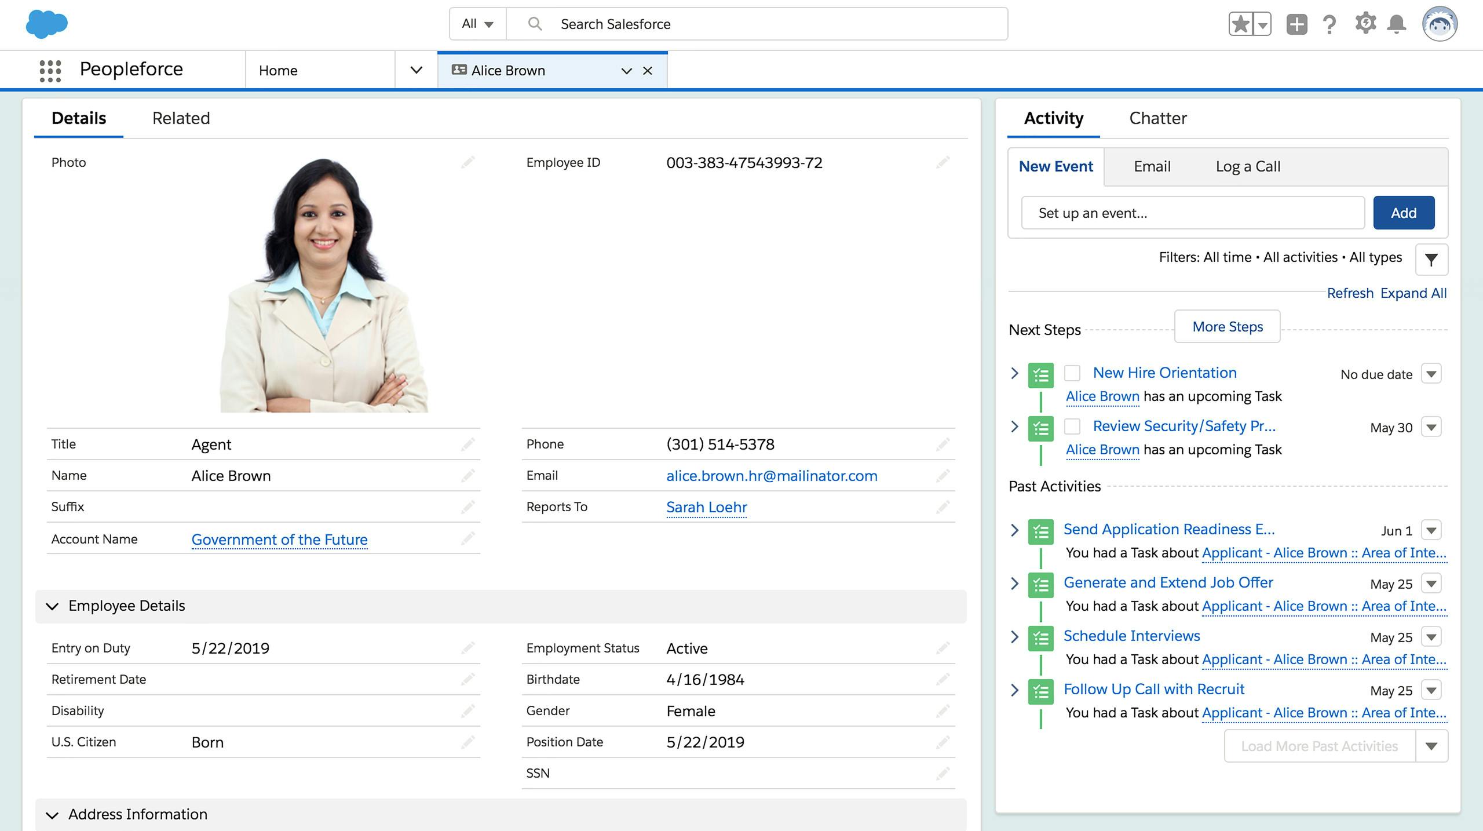
Task: Click the Salesforce cloud logo
Action: [46, 24]
